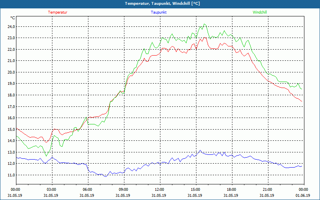Image resolution: width=320 pixels, height=200 pixels.
Task: Select the green 'Windchill' legend label
Action: (x=260, y=12)
